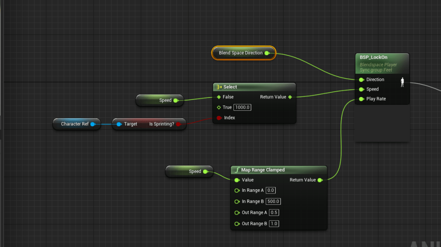Click the Blend Space Direction output pin
441x247 pixels.
click(x=267, y=53)
